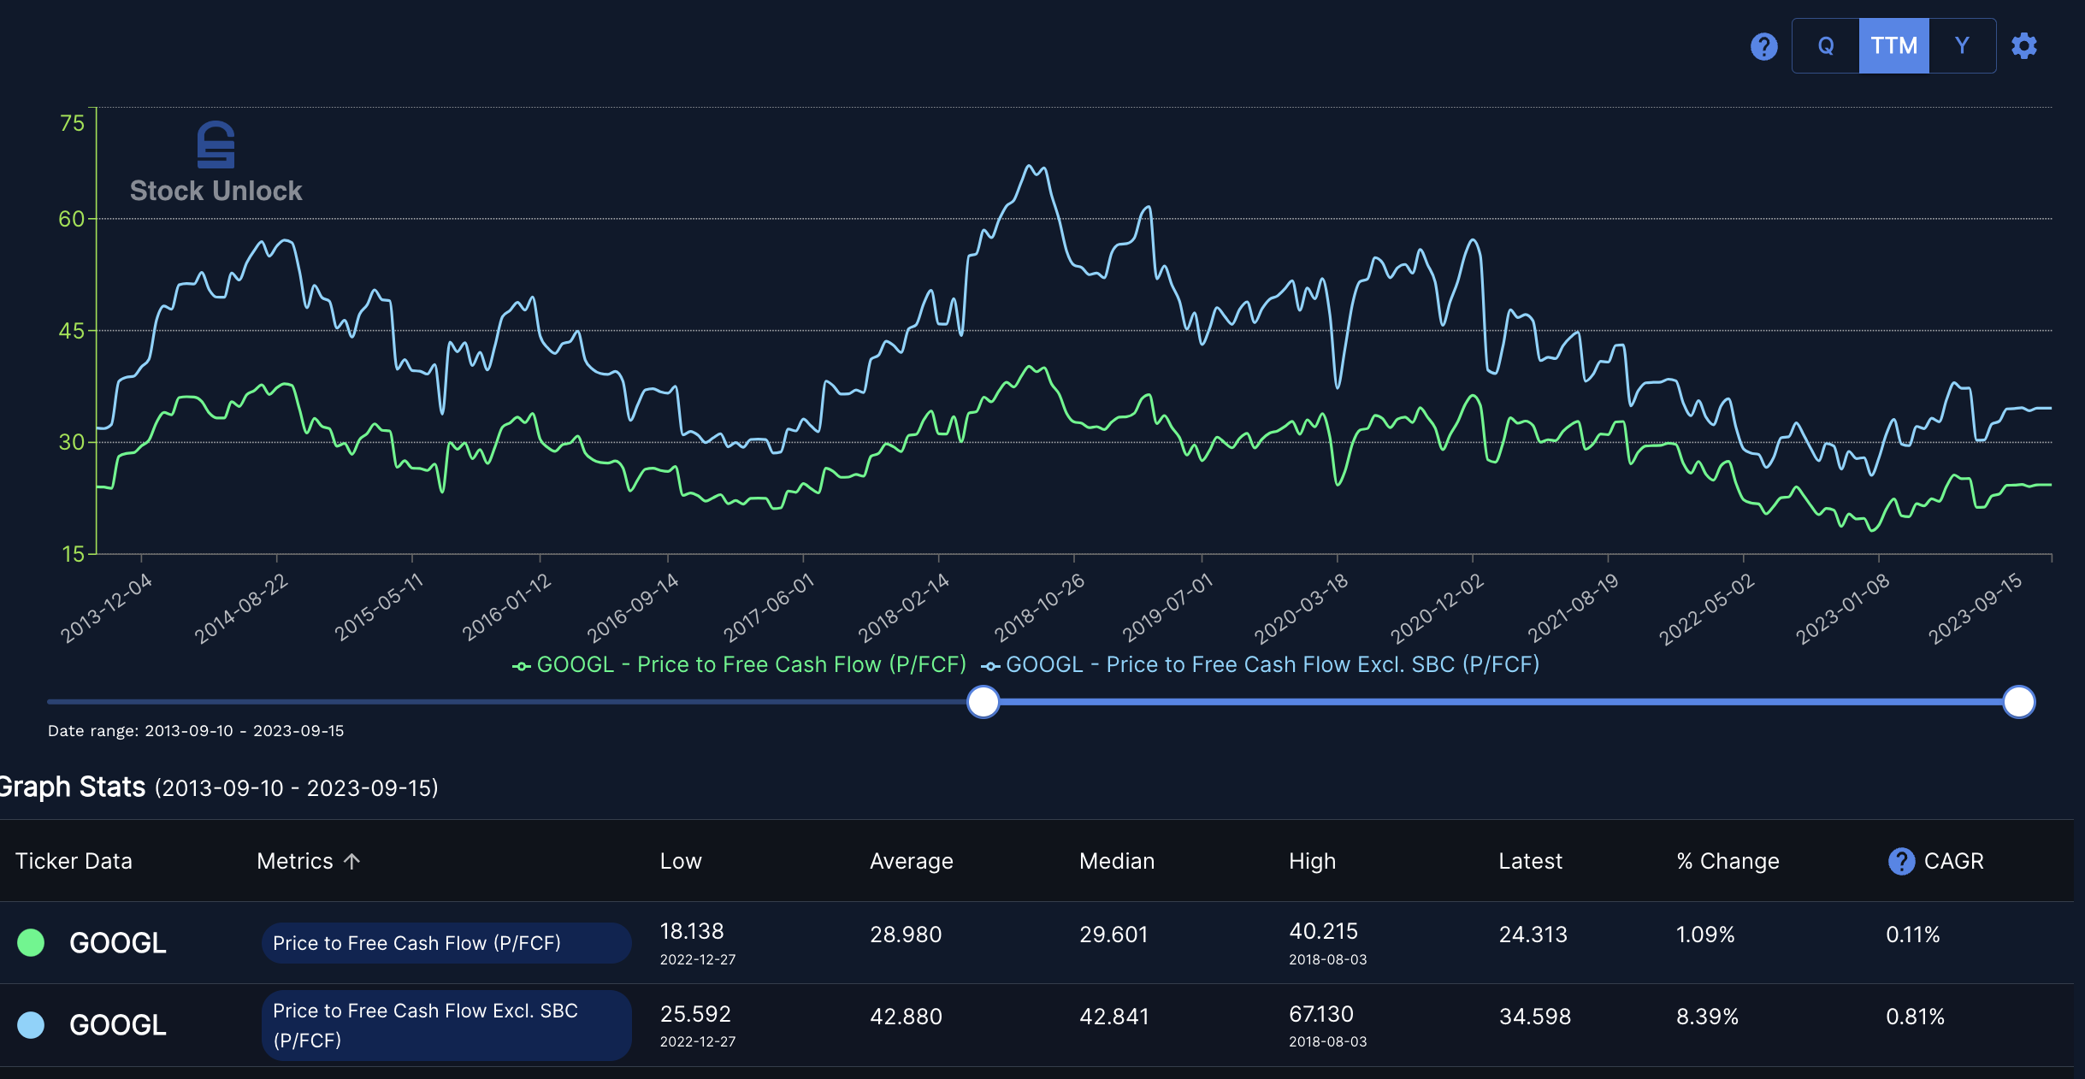The image size is (2085, 1079).
Task: Click the High column header
Action: click(1312, 861)
